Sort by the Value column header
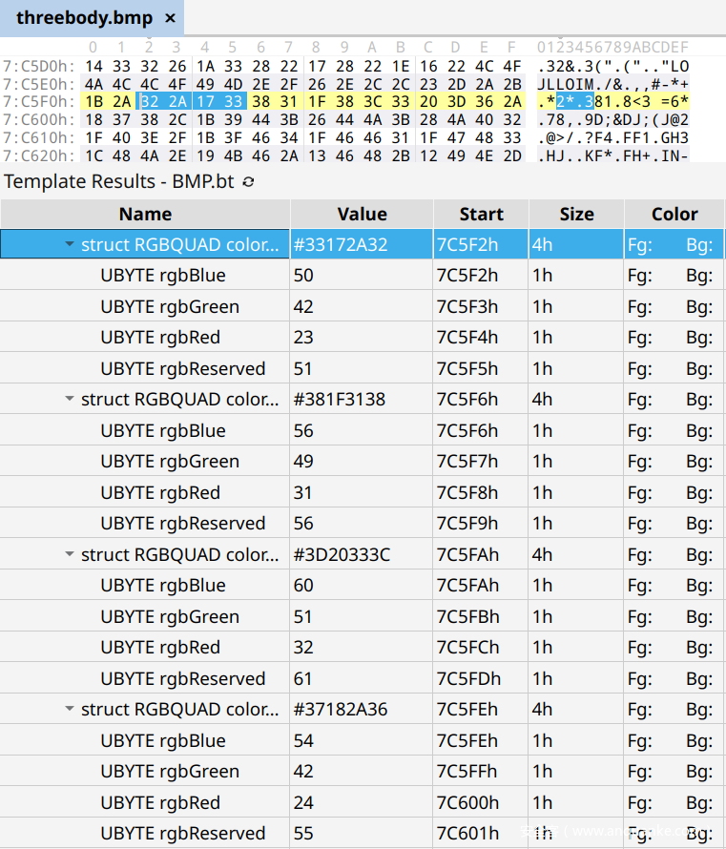726x849 pixels. pos(362,214)
